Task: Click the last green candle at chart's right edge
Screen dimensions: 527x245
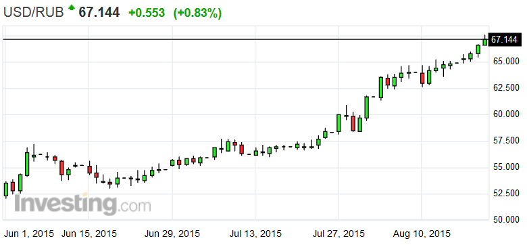Action: pos(485,41)
